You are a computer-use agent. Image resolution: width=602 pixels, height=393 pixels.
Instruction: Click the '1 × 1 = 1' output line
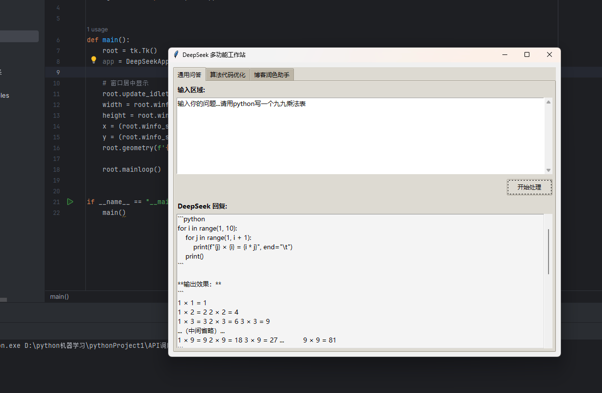pyautogui.click(x=192, y=303)
